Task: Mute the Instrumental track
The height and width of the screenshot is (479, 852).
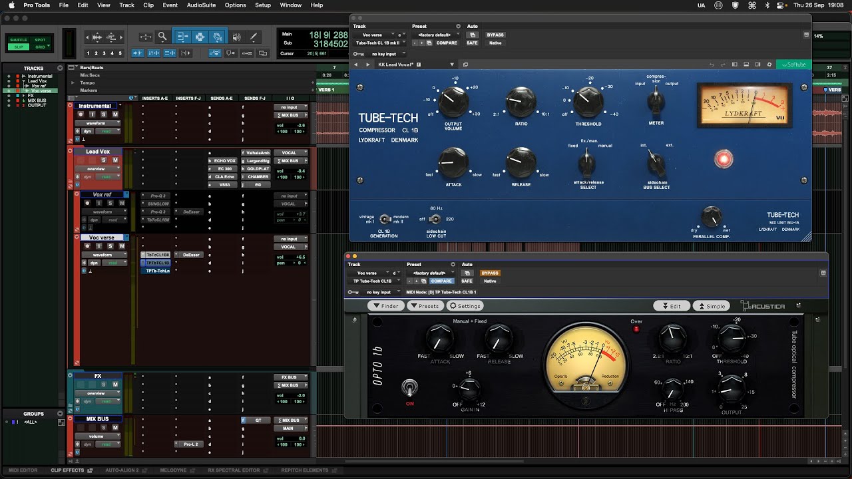Action: [x=115, y=114]
